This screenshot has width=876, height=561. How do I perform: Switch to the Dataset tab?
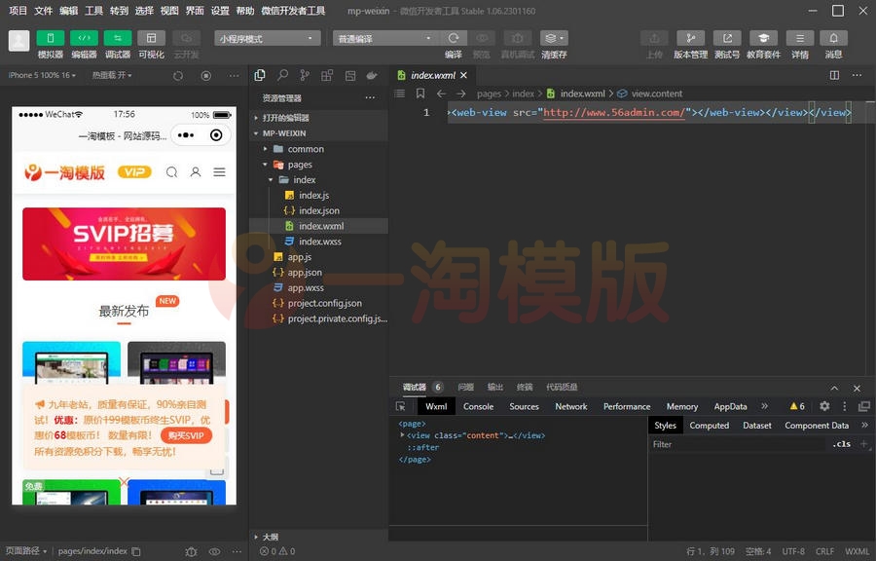[x=757, y=426]
